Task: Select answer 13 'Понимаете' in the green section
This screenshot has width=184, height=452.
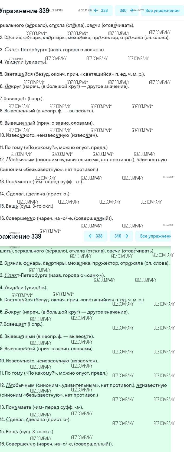Action: pyautogui.click(x=41, y=407)
